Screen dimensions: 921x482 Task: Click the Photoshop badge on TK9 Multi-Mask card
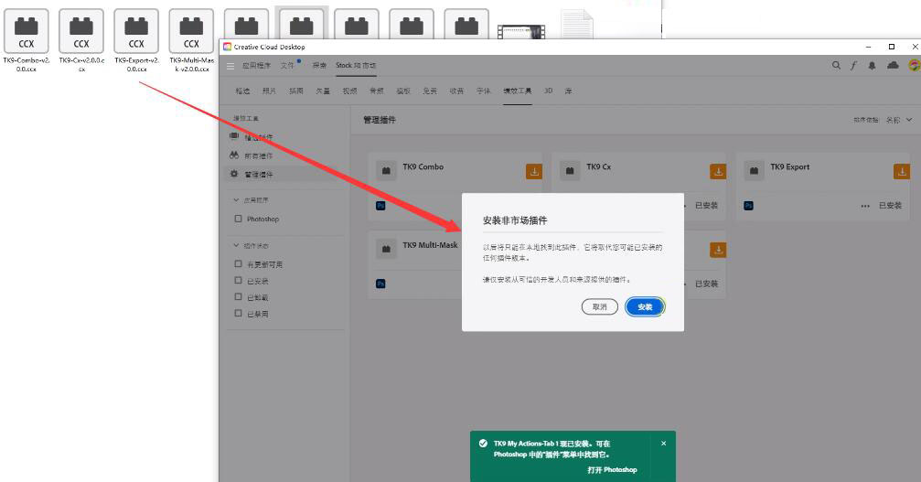pyautogui.click(x=380, y=284)
